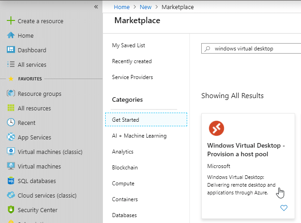Open SQL databases in sidebar
The image size is (301, 223).
37,181
